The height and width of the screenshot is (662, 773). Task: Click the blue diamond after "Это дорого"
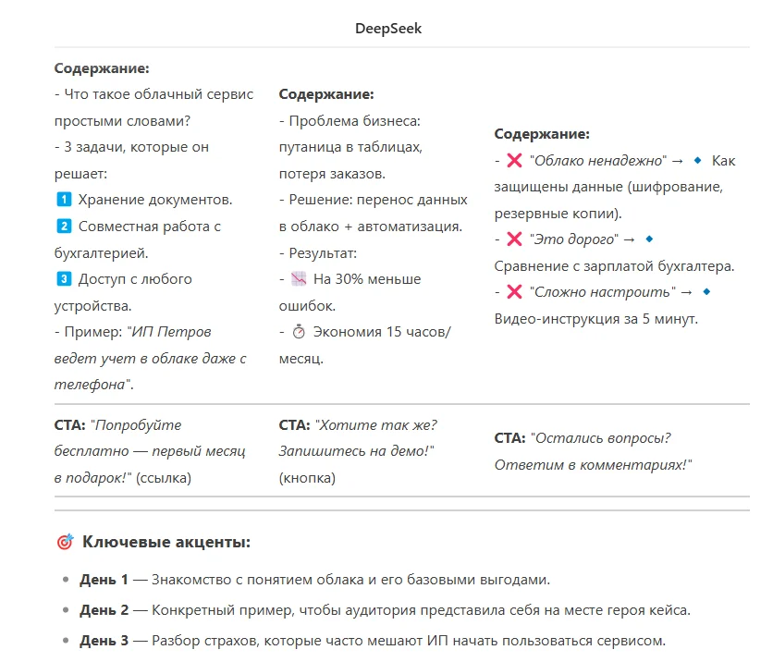649,239
